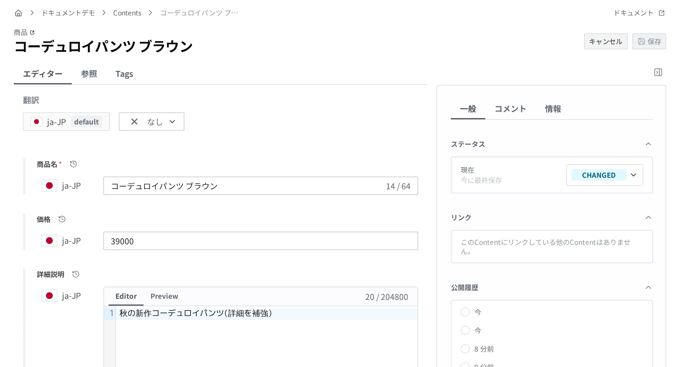Click 今に最終保存 status text
Image resolution: width=680 pixels, height=367 pixels.
pos(481,180)
